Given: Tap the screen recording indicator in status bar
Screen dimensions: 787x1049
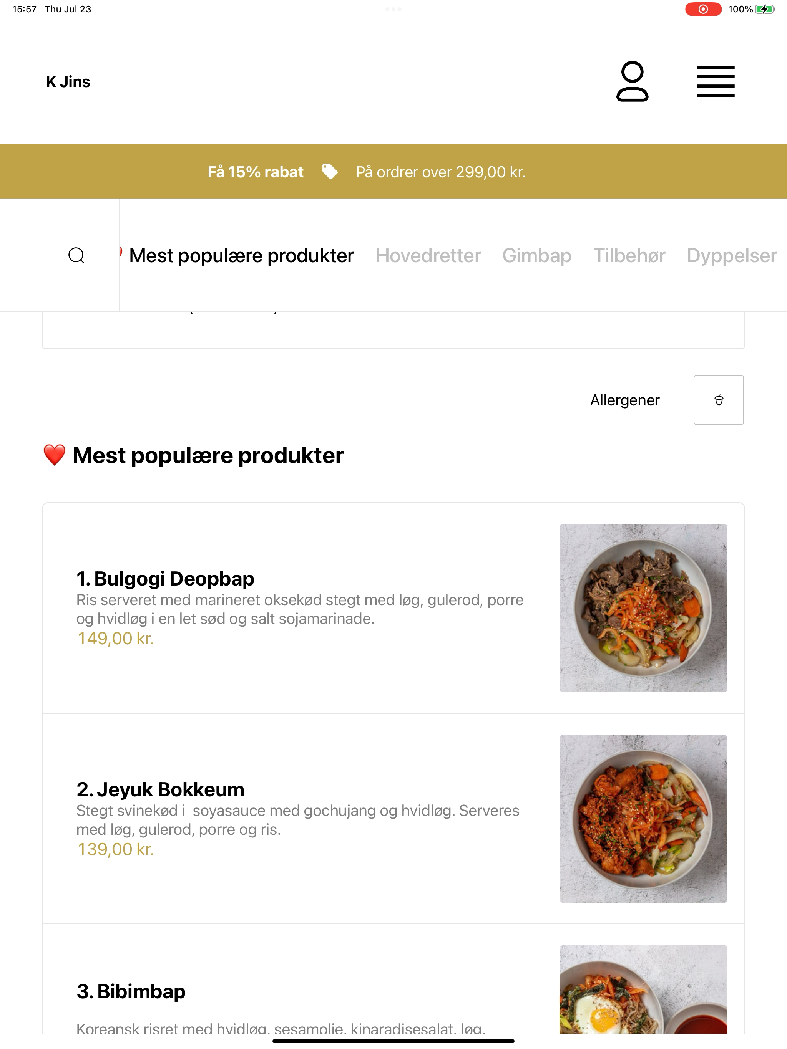Looking at the screenshot, I should [703, 9].
